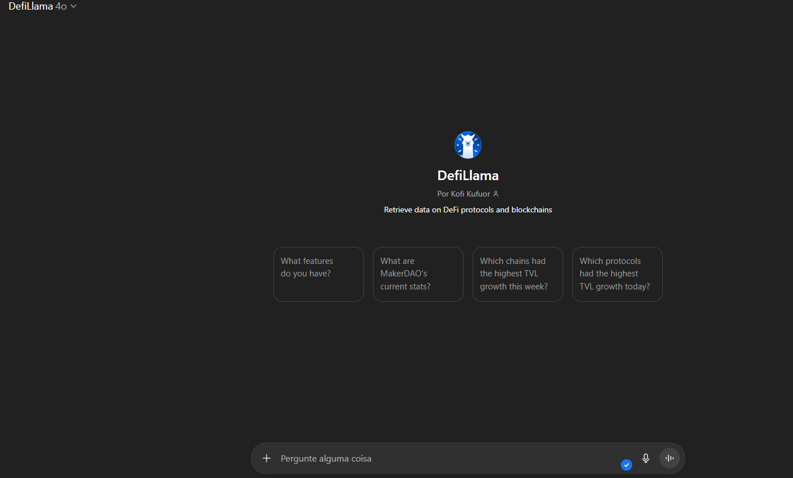The image size is (793, 478).
Task: Click the 'Kufuor' surname in the author line
Action: (478, 194)
